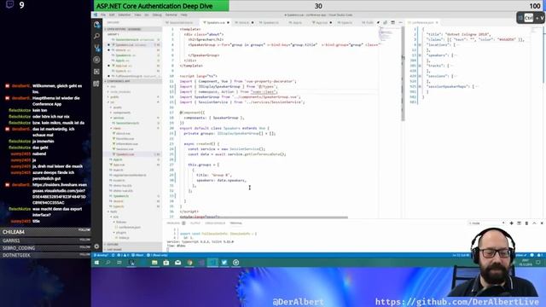
Task: Click line and column indicator in status bar
Action: click(x=460, y=255)
